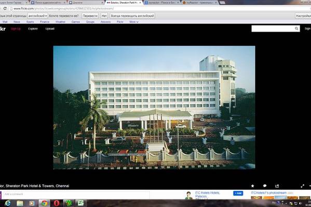Click the blue Add contact button
Image resolution: width=311 pixels, height=207 pixels.
(238, 193)
